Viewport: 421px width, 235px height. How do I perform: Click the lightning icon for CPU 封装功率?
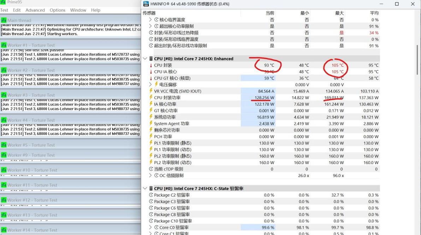tap(151, 98)
